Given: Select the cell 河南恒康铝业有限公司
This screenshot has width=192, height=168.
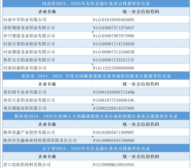Looking at the screenshot, I should coord(47,68).
